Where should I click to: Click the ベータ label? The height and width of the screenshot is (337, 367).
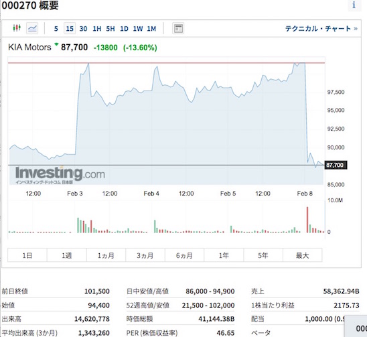click(x=261, y=333)
